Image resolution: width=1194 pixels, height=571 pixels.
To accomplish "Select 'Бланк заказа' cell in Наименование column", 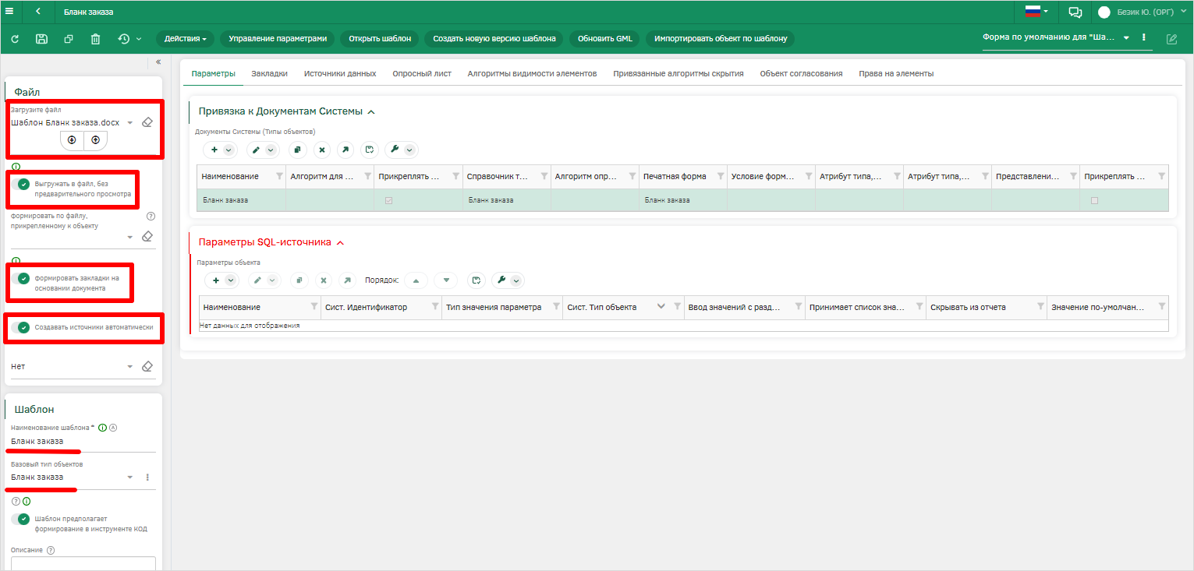I will pos(241,200).
